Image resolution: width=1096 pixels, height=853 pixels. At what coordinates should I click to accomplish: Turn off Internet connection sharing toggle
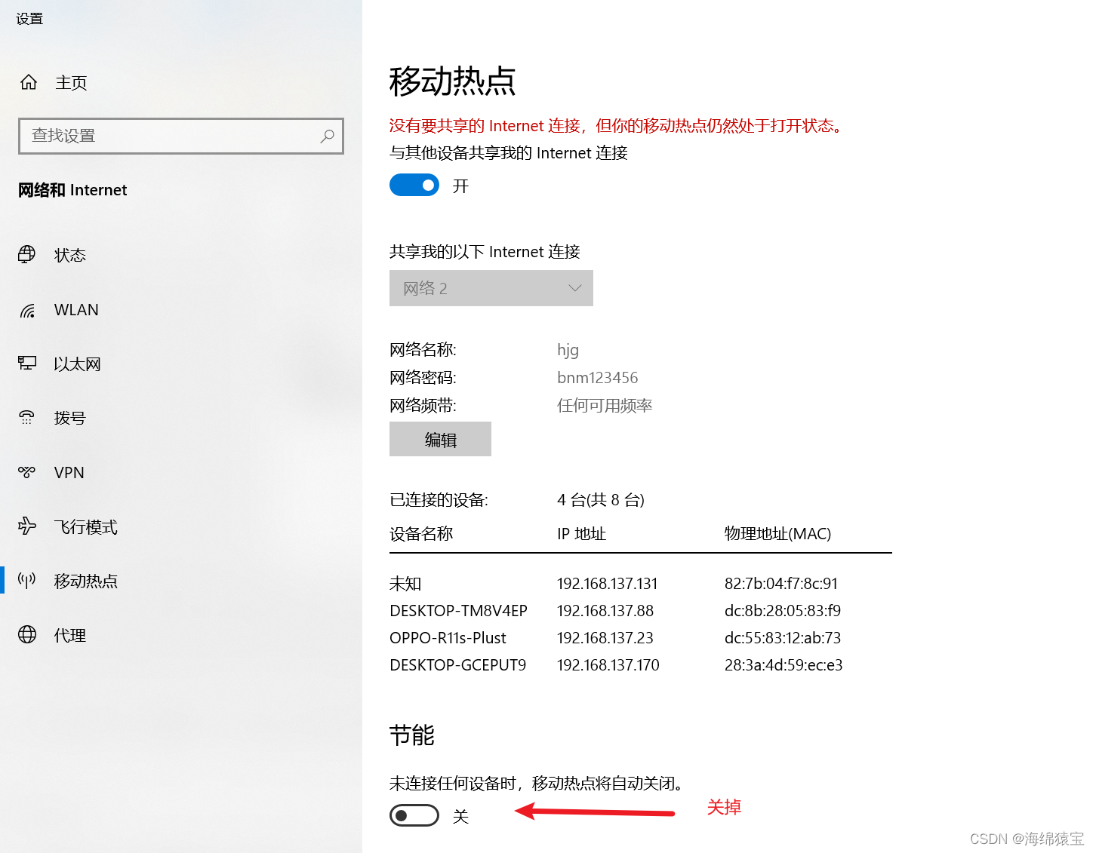[414, 185]
